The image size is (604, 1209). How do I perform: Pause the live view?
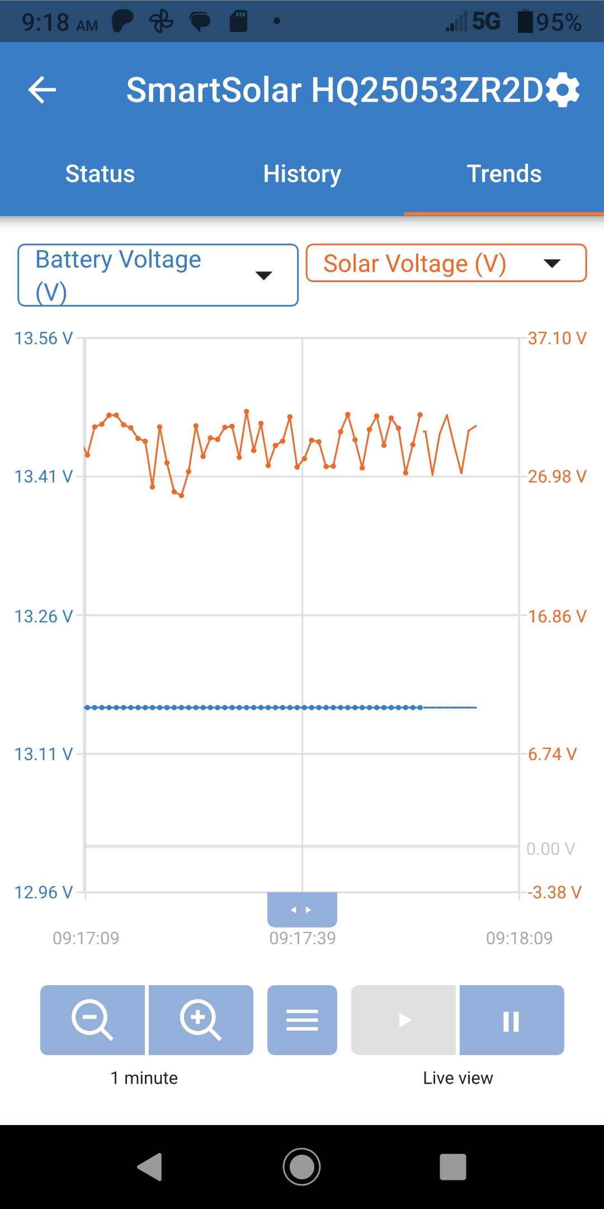(512, 1020)
